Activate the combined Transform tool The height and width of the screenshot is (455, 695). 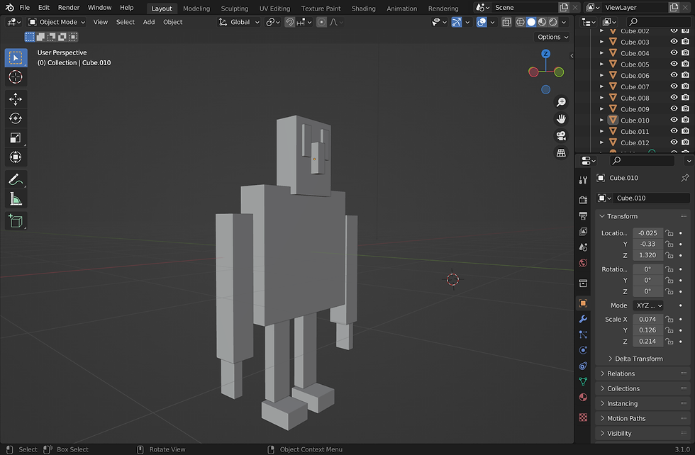point(16,157)
